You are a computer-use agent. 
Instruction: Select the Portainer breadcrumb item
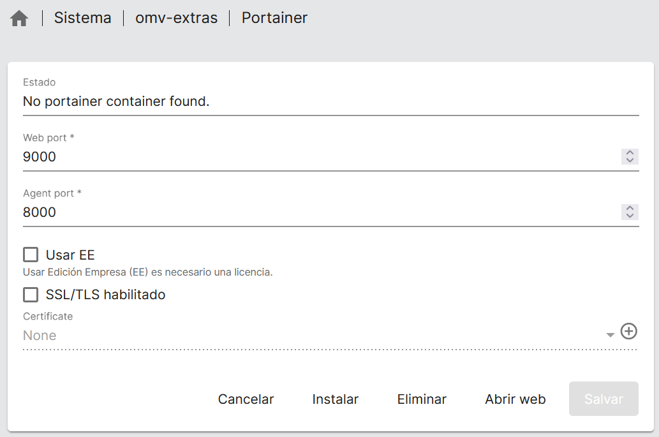(274, 18)
